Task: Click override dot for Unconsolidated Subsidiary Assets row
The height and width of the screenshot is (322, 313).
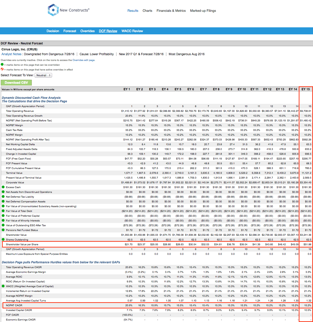Action: [3, 206]
